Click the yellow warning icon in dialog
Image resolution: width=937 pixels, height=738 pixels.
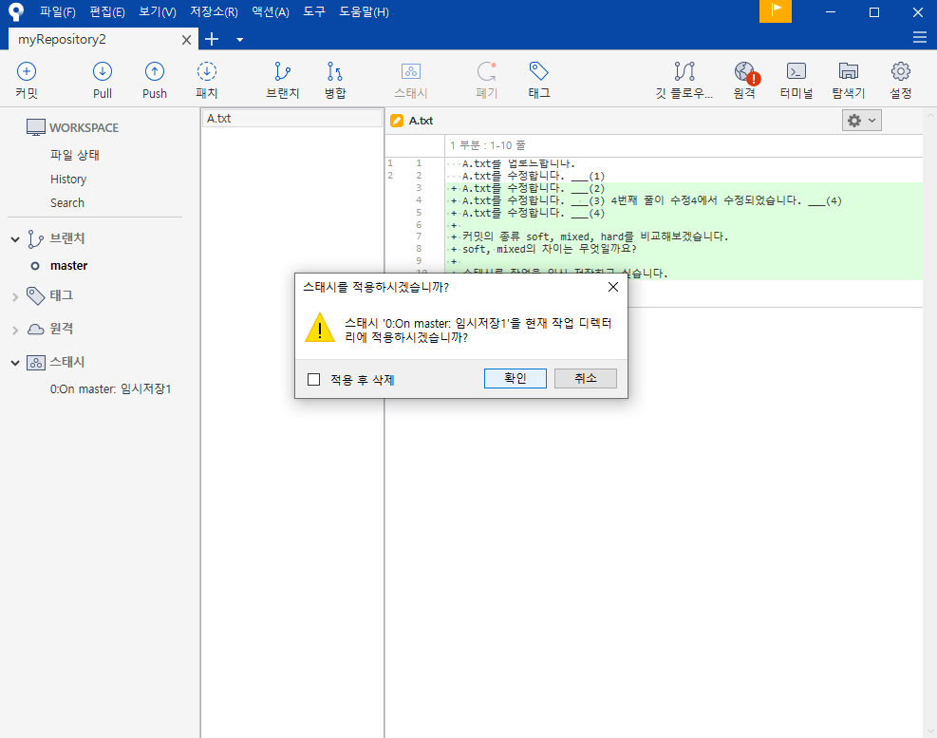tap(320, 327)
